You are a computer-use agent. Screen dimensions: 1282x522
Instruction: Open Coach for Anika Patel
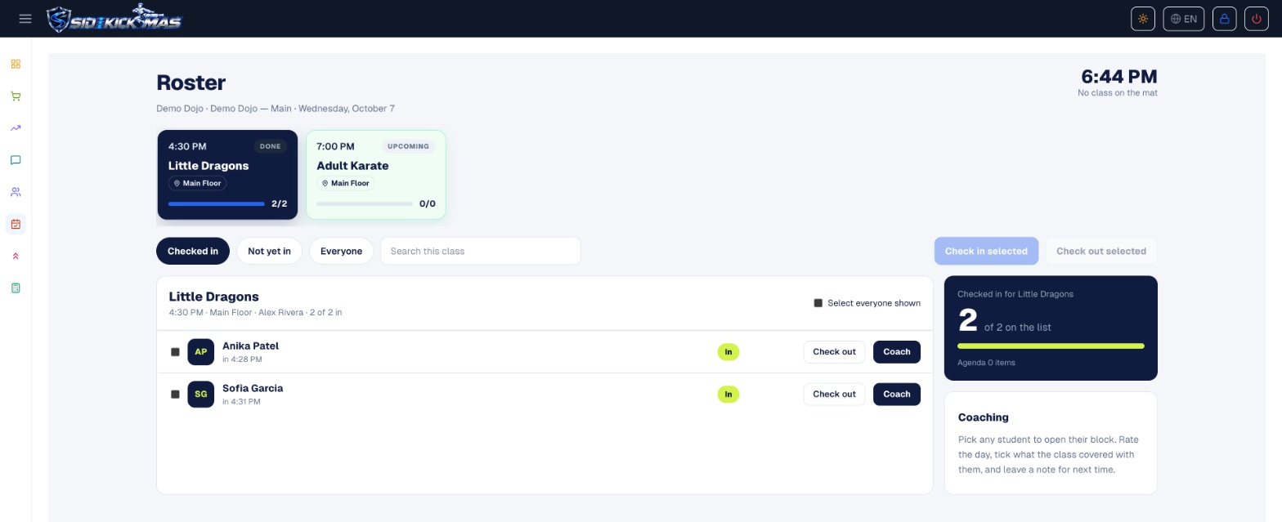(x=897, y=352)
